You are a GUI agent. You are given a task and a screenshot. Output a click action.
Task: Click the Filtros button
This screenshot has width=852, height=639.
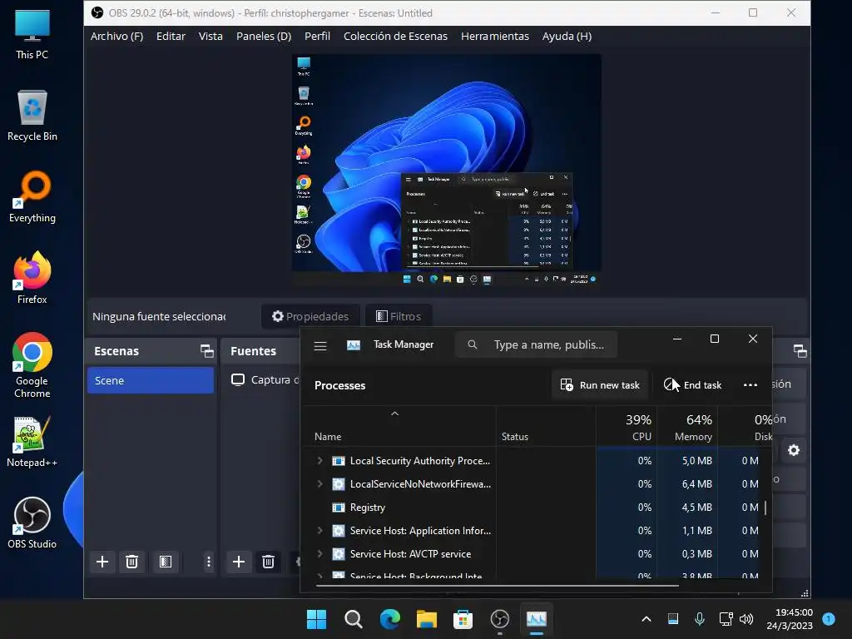(399, 316)
